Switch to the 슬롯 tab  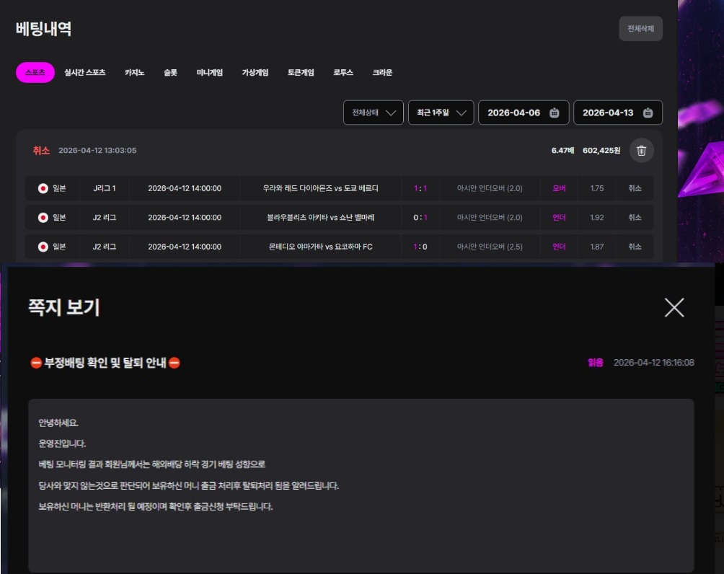point(170,73)
